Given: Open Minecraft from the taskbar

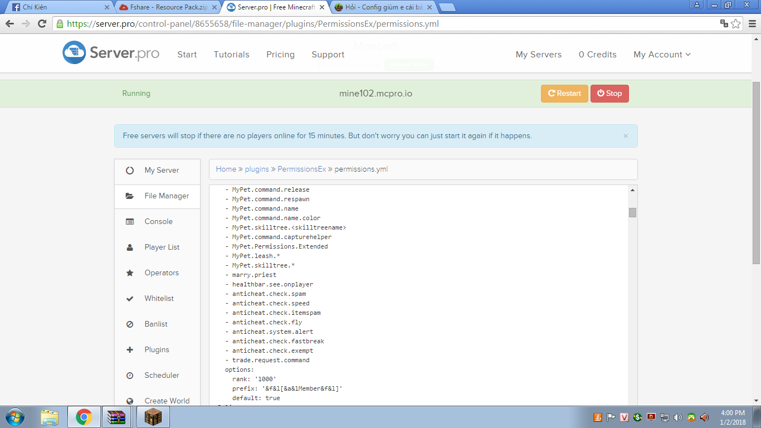Looking at the screenshot, I should pyautogui.click(x=152, y=417).
